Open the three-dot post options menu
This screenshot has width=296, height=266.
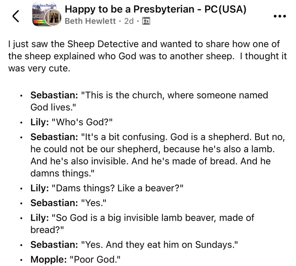click(x=280, y=16)
